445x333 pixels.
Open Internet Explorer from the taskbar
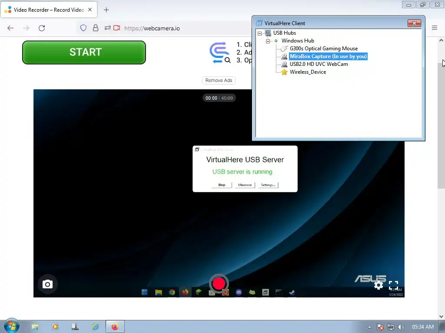pyautogui.click(x=95, y=327)
